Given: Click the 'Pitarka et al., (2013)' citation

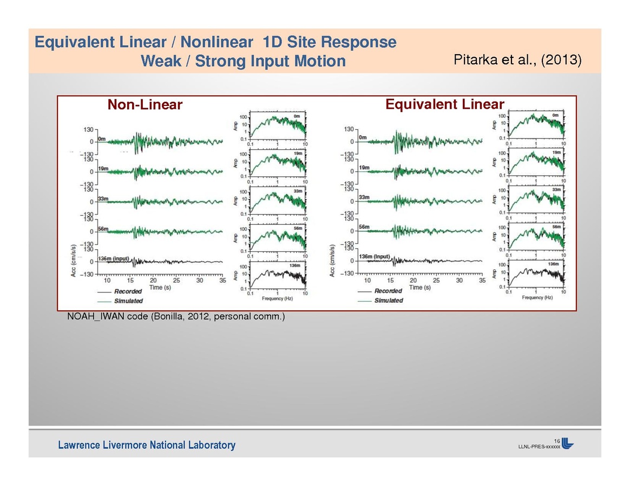Looking at the screenshot, I should (x=518, y=60).
